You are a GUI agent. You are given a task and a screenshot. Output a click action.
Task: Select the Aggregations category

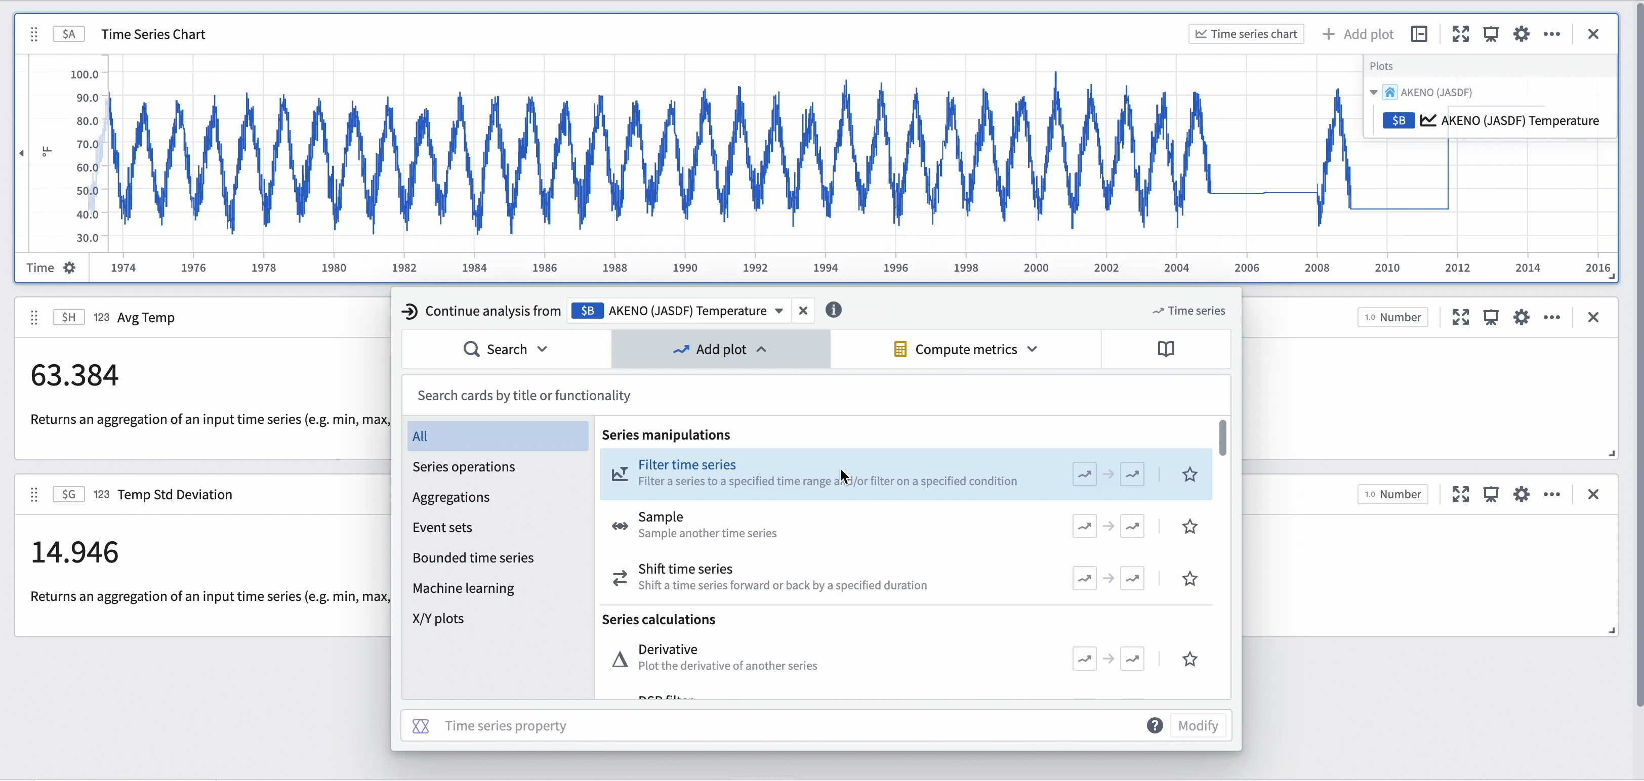pyautogui.click(x=450, y=497)
